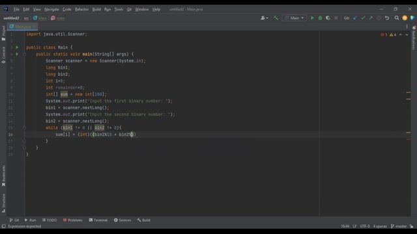Run Main with the green play button

tap(312, 18)
